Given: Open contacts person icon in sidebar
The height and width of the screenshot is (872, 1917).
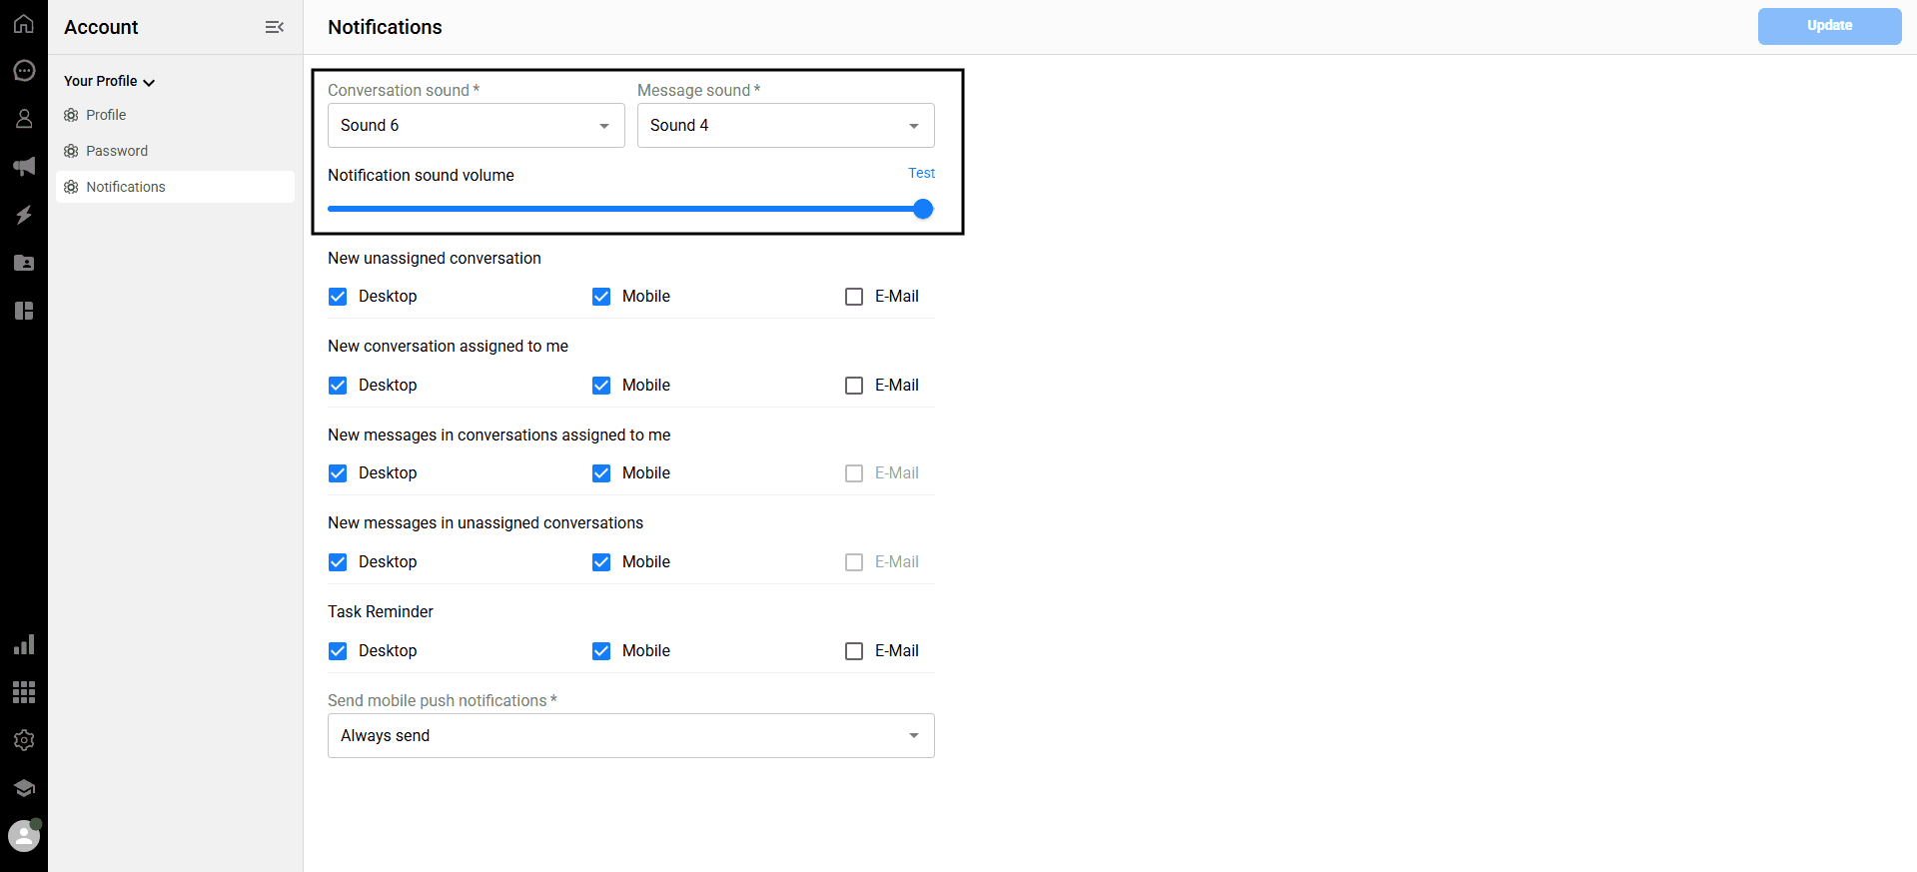Looking at the screenshot, I should pyautogui.click(x=24, y=119).
